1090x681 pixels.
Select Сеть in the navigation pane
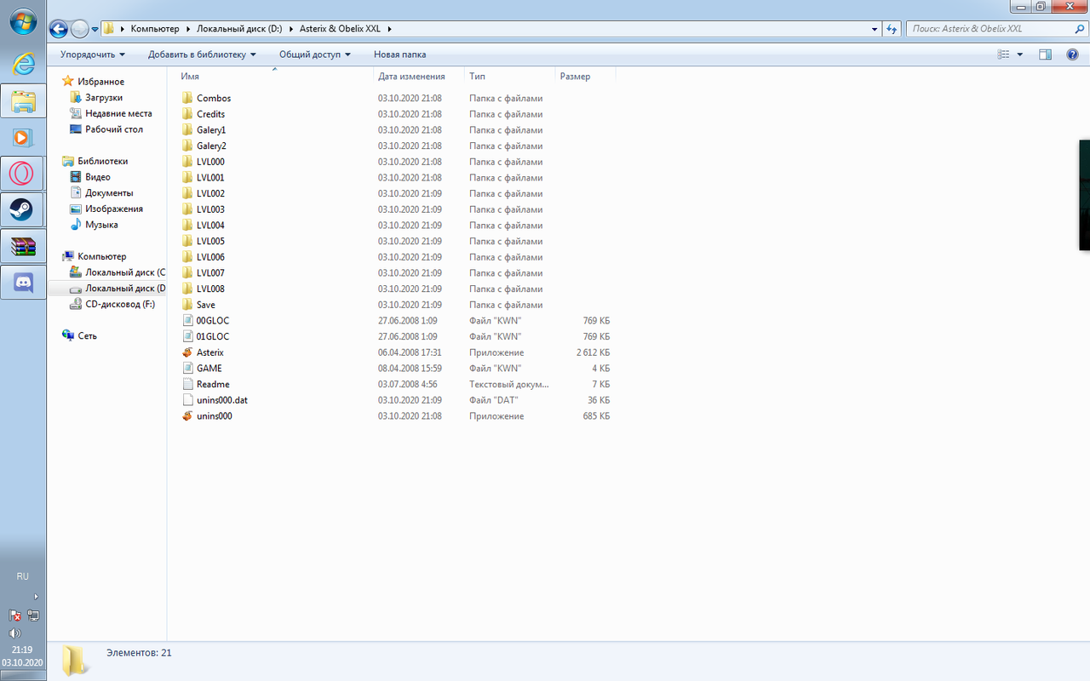tap(87, 335)
